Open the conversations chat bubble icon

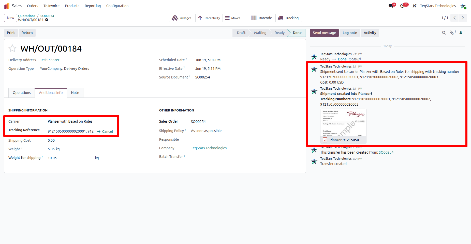391,6
